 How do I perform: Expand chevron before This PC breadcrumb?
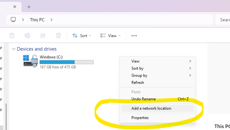23,20
